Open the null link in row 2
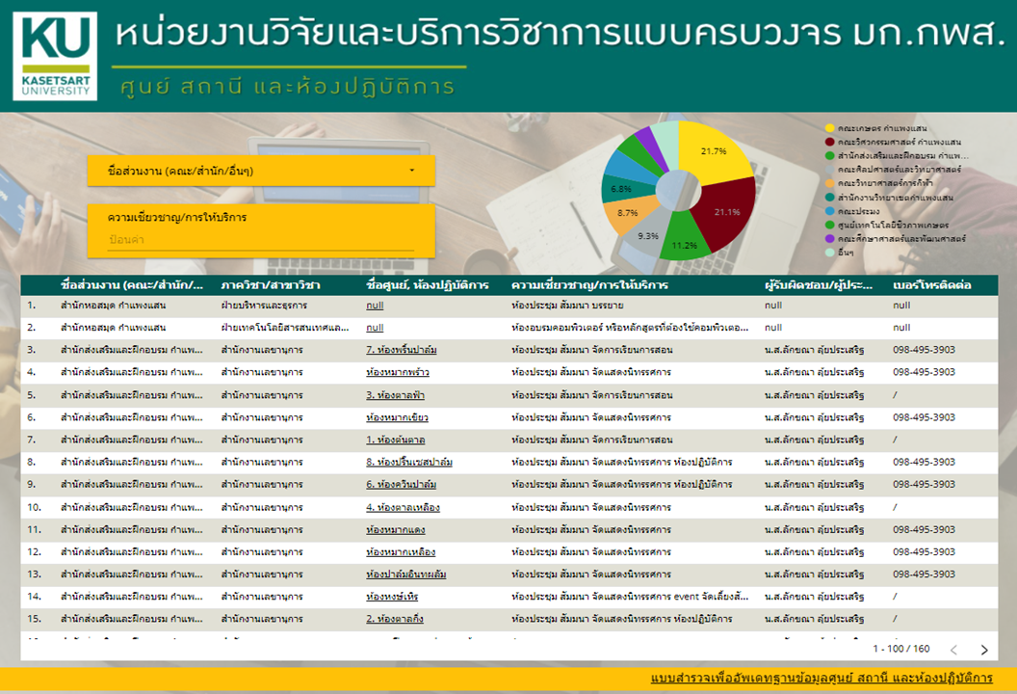Viewport: 1017px width, 694px height. 375,328
